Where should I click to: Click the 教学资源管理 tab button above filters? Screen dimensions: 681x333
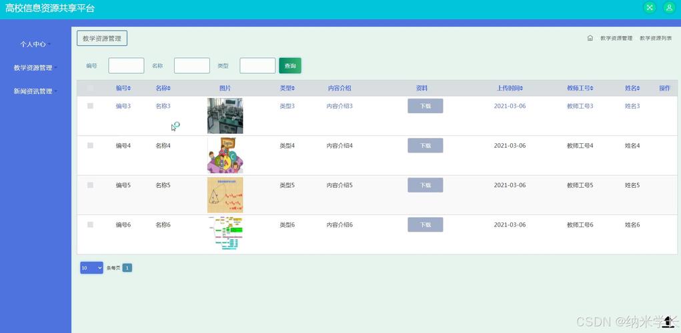(x=102, y=38)
